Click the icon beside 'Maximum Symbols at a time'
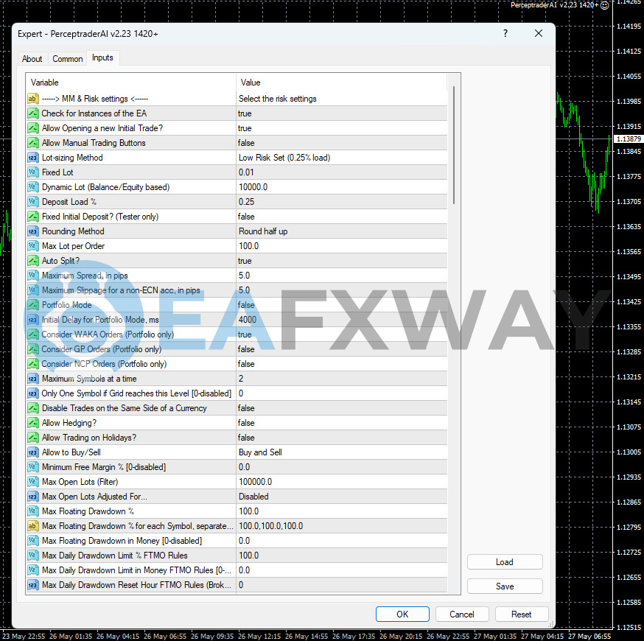The height and width of the screenshot is (641, 644). point(33,379)
